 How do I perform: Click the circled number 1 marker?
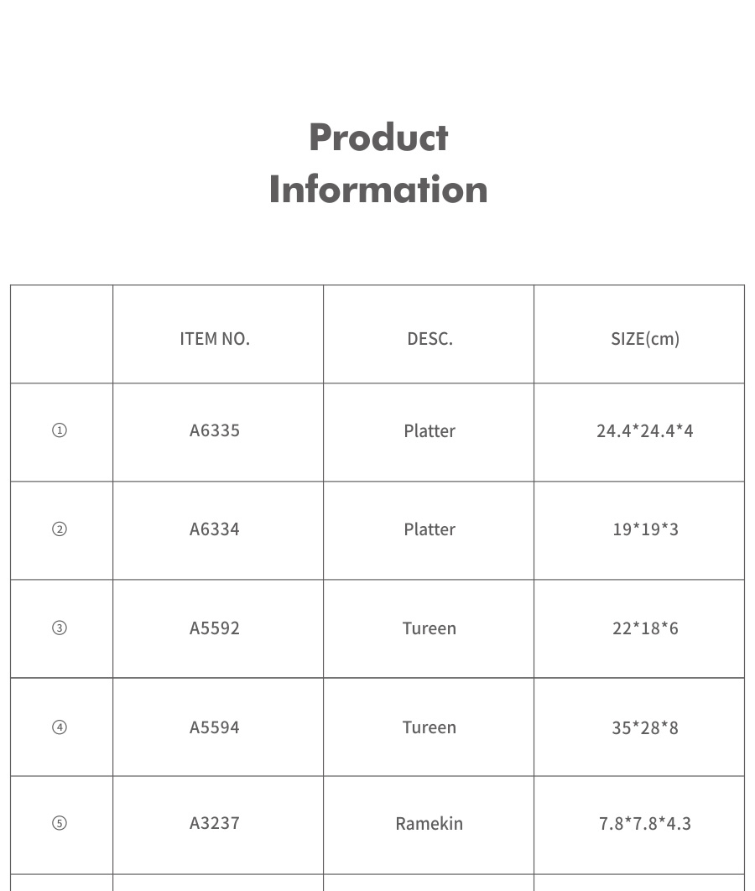click(60, 430)
